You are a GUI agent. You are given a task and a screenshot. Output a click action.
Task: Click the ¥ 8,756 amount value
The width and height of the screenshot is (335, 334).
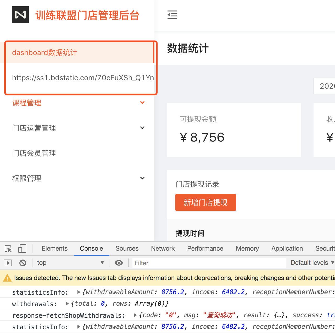coord(202,137)
